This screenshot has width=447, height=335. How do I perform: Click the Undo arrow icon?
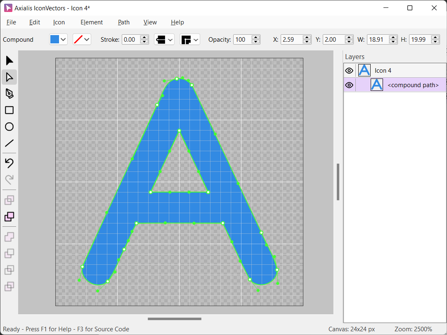point(9,163)
